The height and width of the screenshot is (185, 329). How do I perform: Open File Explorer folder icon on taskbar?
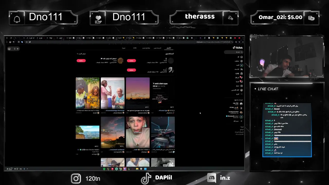137,169
